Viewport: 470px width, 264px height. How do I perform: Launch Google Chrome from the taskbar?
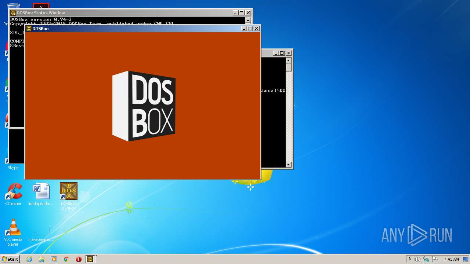click(66, 259)
